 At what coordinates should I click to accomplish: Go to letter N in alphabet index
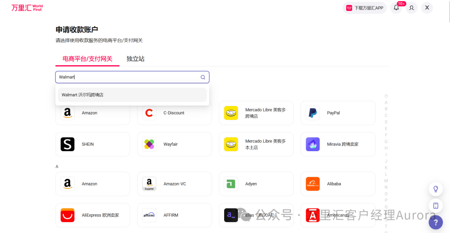click(x=386, y=187)
